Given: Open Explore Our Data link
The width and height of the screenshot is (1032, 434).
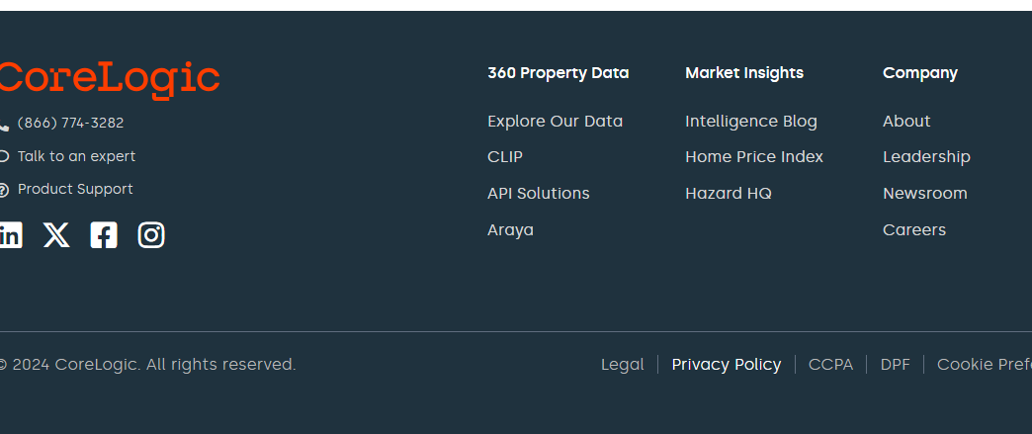Looking at the screenshot, I should (555, 122).
